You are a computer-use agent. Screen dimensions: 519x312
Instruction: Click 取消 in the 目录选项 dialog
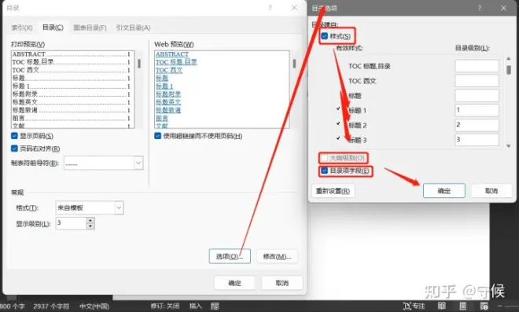pos(491,191)
